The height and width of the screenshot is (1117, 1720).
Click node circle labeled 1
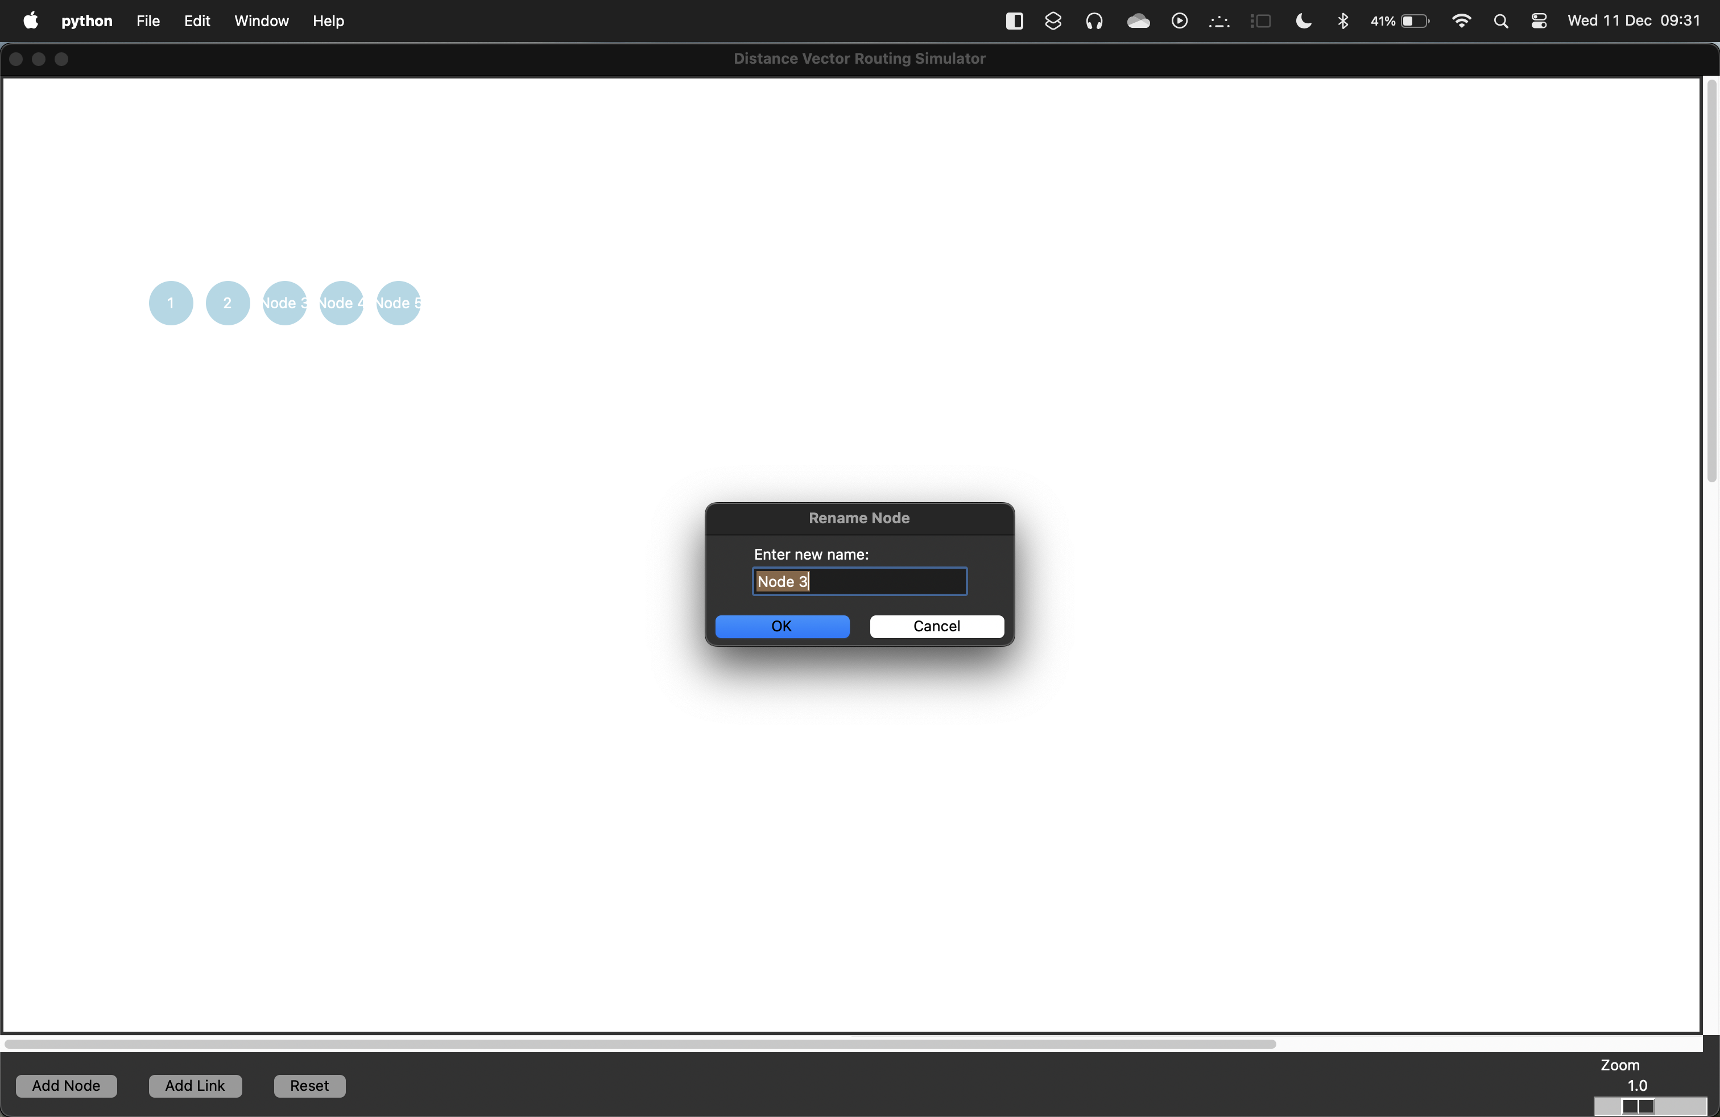coord(171,303)
